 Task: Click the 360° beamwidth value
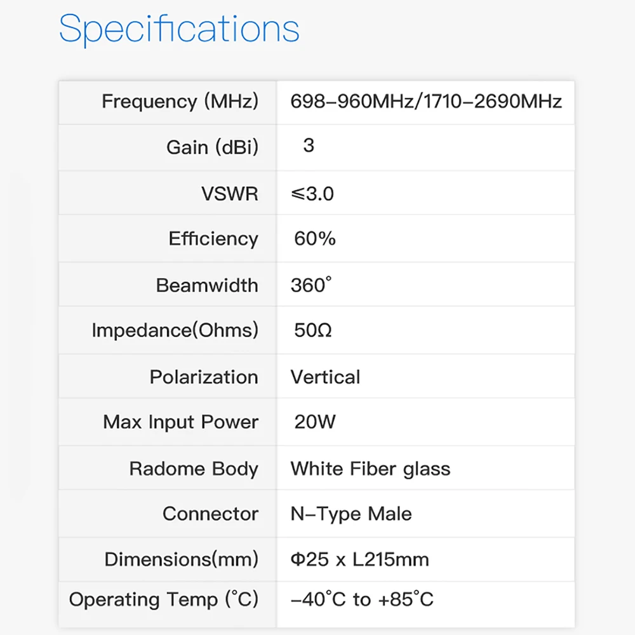(x=311, y=285)
